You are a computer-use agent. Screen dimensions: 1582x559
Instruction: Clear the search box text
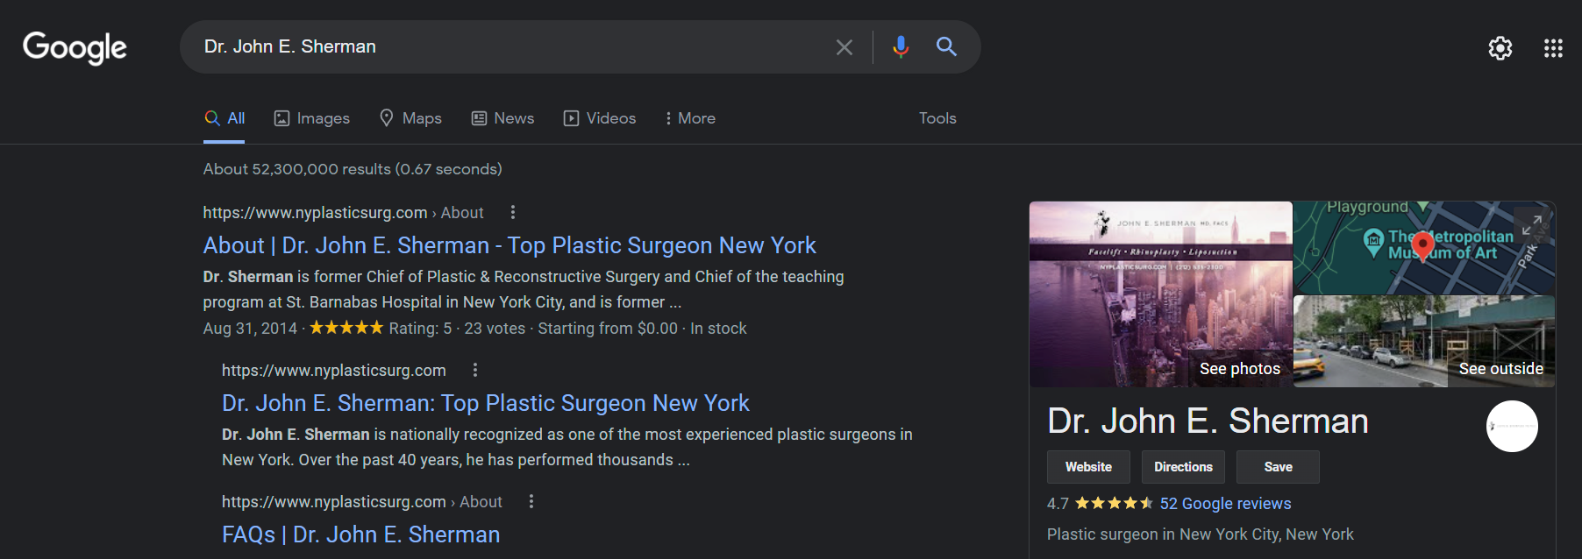[844, 47]
